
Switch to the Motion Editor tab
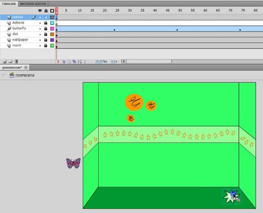click(33, 3)
